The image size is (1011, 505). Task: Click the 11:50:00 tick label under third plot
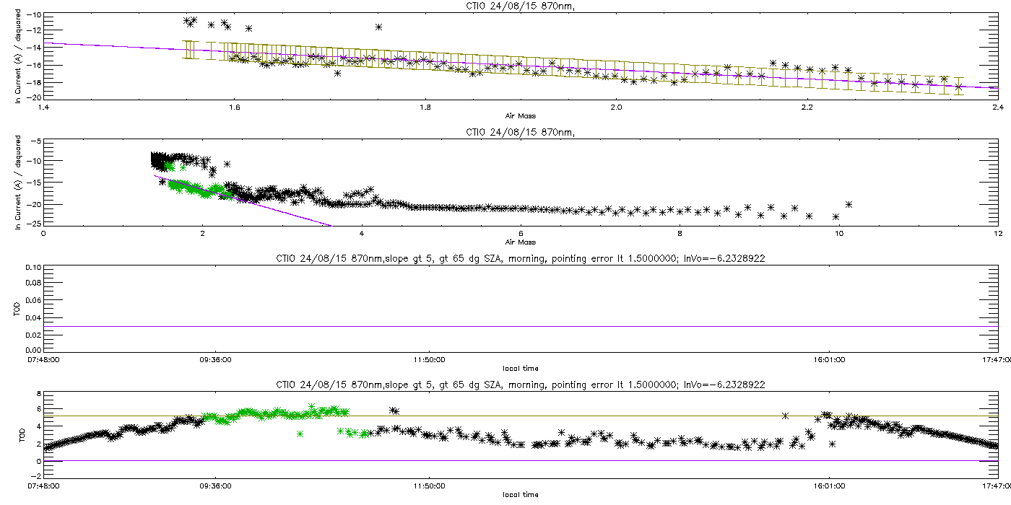click(428, 359)
